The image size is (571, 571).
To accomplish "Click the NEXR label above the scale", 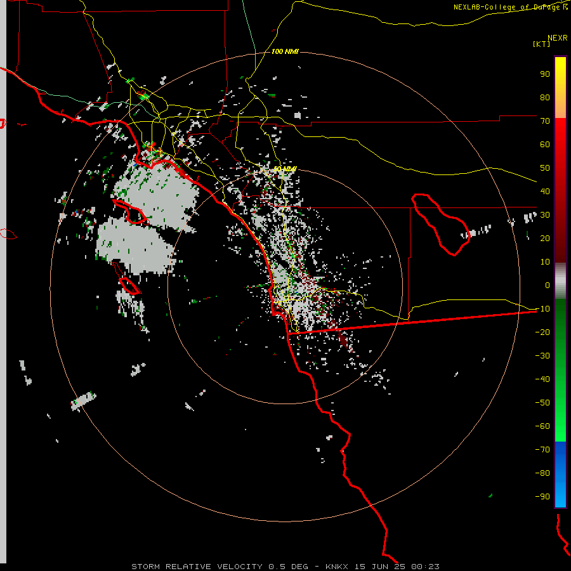I will coord(557,37).
